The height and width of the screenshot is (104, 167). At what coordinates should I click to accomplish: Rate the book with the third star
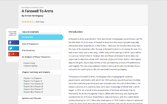28,22
